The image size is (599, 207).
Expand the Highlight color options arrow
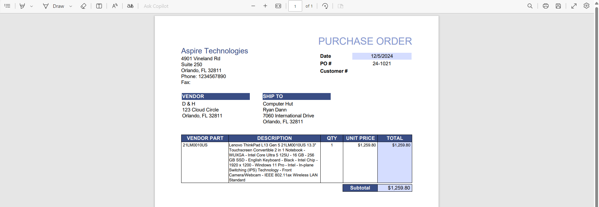[32, 6]
